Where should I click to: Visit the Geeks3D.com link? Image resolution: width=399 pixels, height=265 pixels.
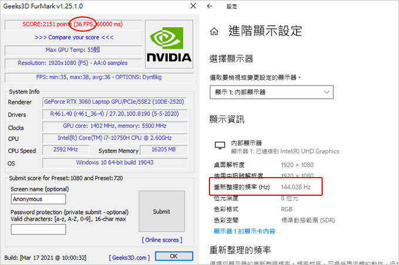(x=129, y=257)
